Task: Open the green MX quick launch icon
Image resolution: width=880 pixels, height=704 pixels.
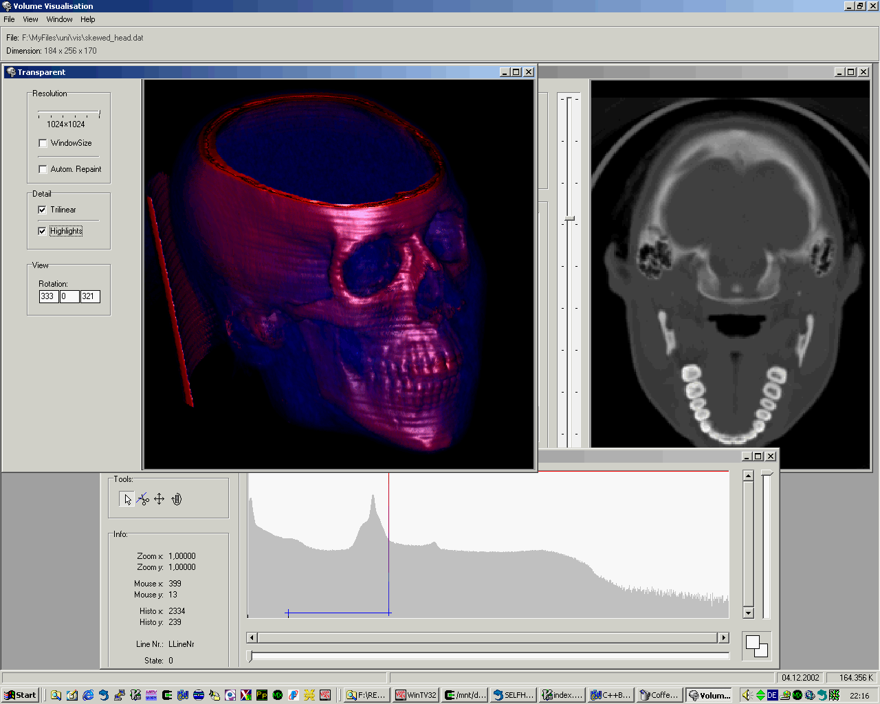Action: (x=278, y=695)
